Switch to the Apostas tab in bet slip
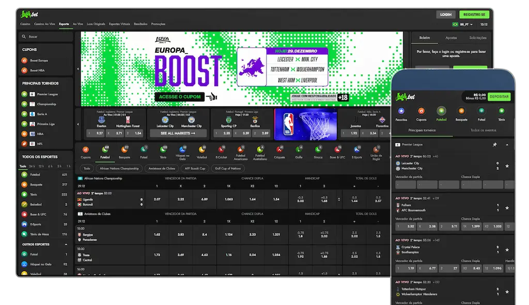 (451, 38)
